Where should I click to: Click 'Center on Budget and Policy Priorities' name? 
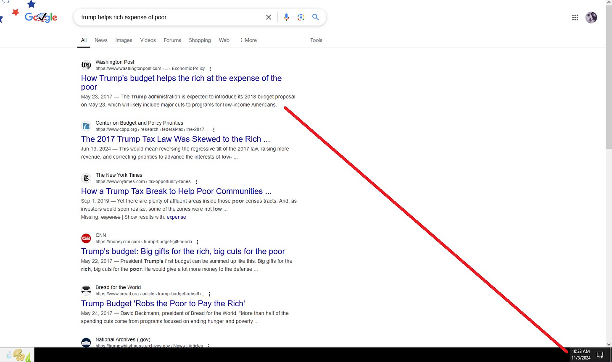(x=139, y=123)
